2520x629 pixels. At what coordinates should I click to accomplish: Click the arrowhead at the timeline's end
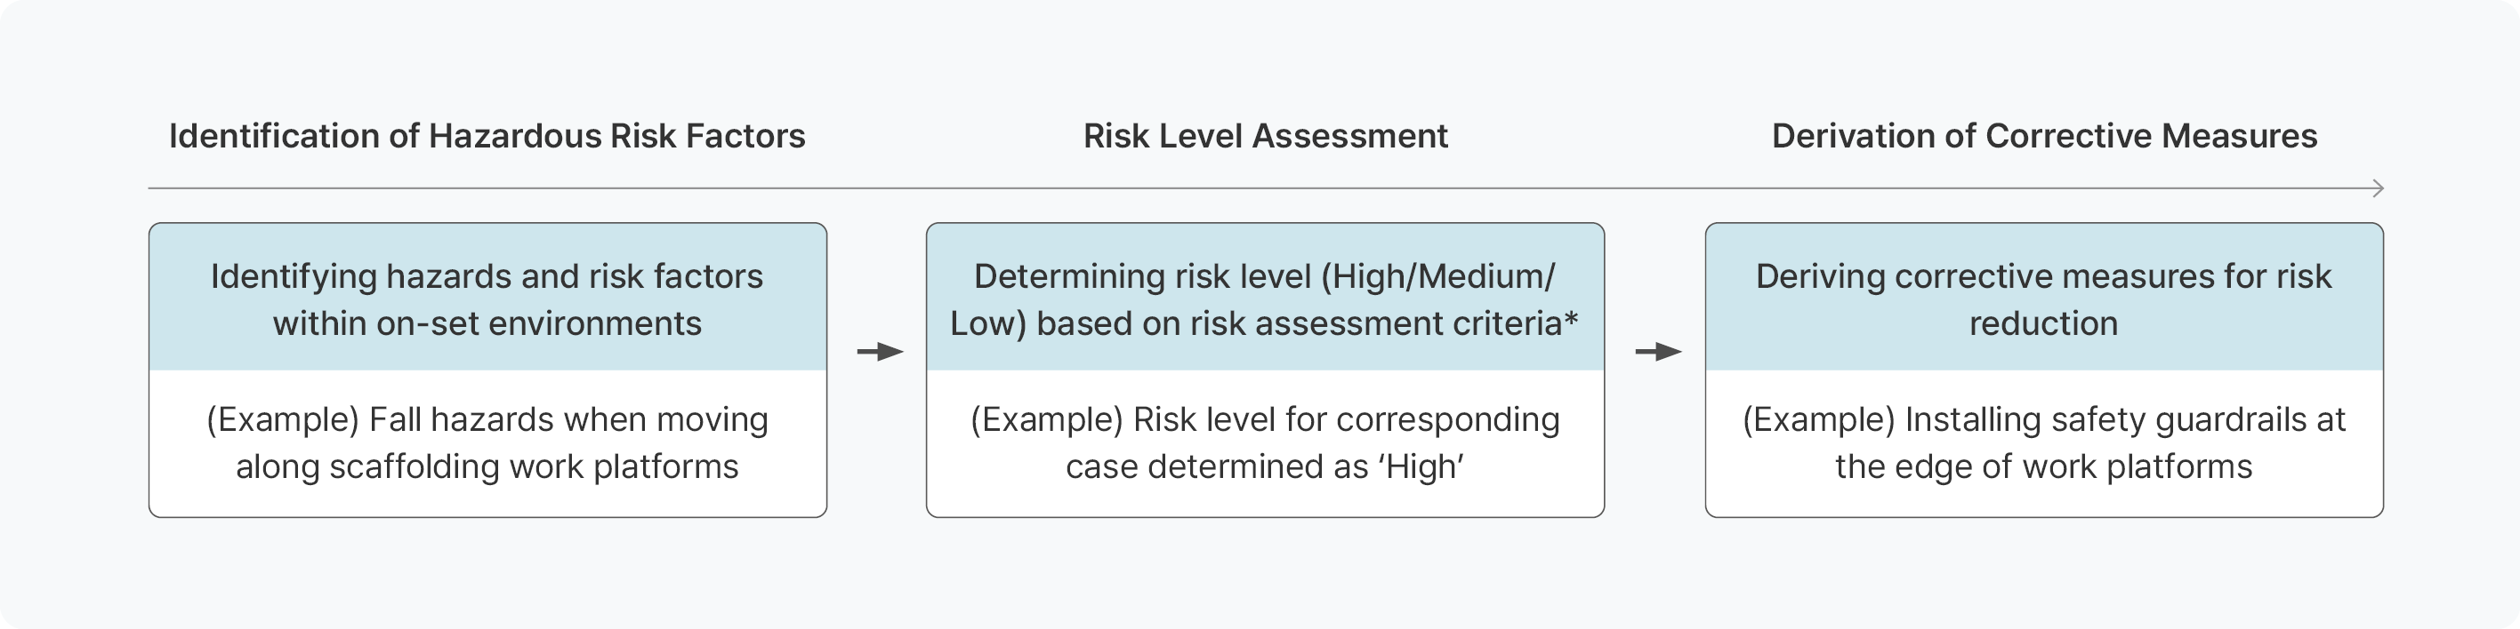[2379, 188]
